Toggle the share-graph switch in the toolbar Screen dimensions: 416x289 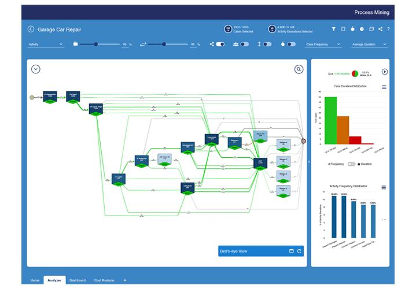click(220, 44)
